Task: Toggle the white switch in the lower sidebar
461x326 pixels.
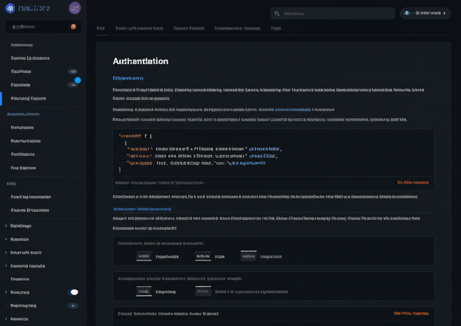Action: 73,292
